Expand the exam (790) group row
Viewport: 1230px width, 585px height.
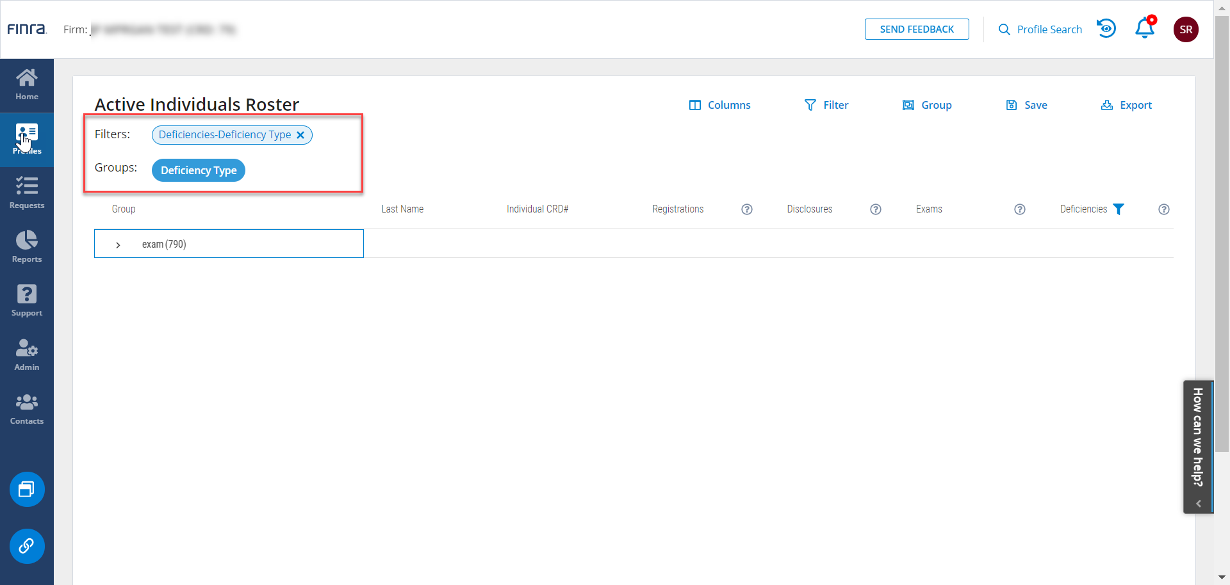tap(118, 244)
